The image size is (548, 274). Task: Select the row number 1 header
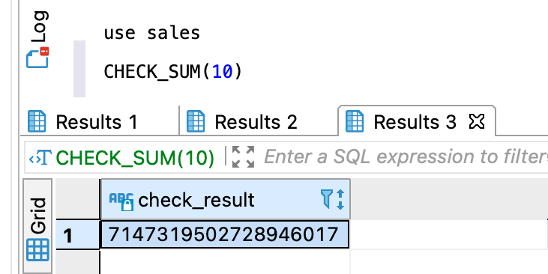click(x=77, y=234)
